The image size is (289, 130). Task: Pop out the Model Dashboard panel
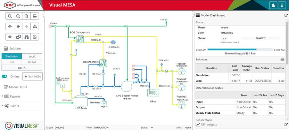coord(286,15)
